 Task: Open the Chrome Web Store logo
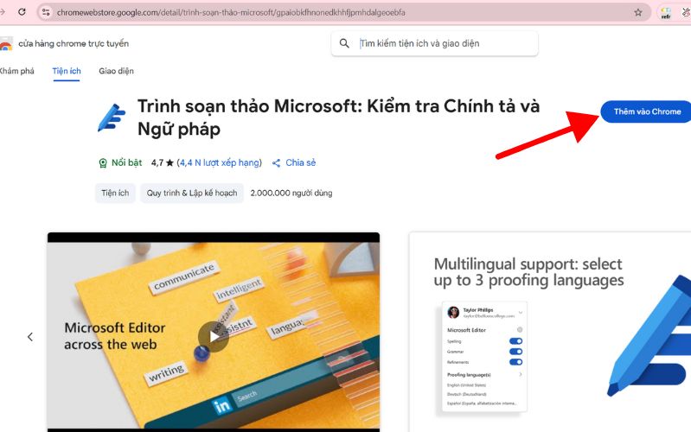tap(6, 43)
